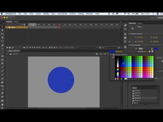The height and width of the screenshot is (122, 163).
Task: Click the fill color swatch in Properties
Action: pos(156,49)
